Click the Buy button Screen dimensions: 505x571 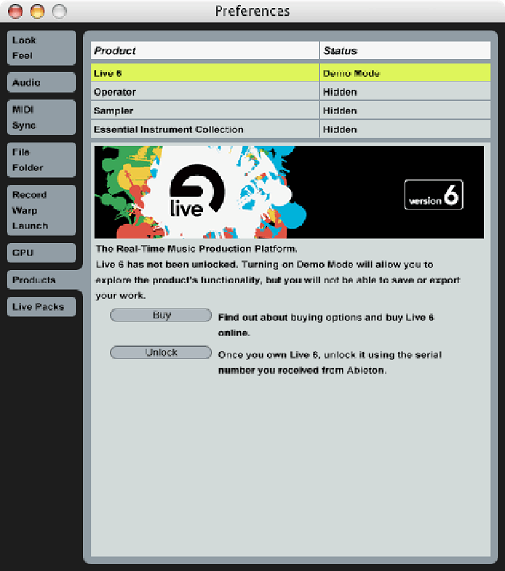(x=161, y=315)
